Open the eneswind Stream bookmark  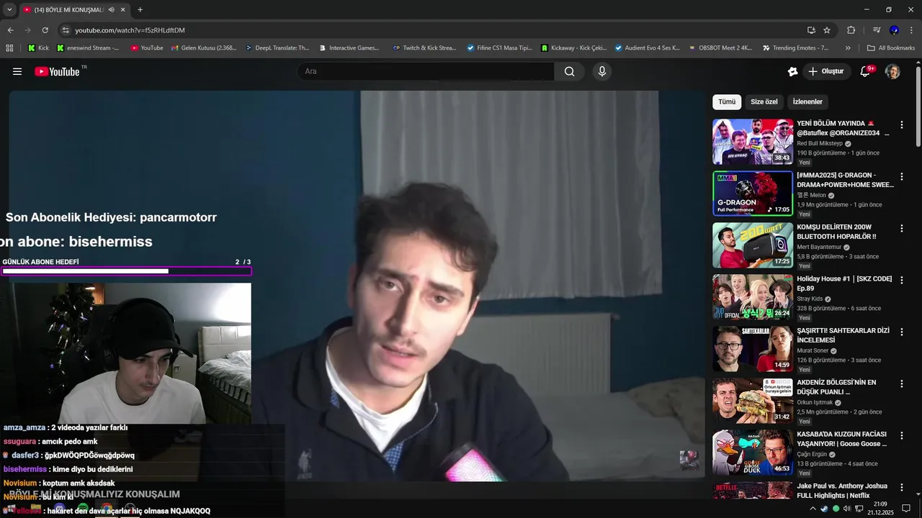click(88, 48)
